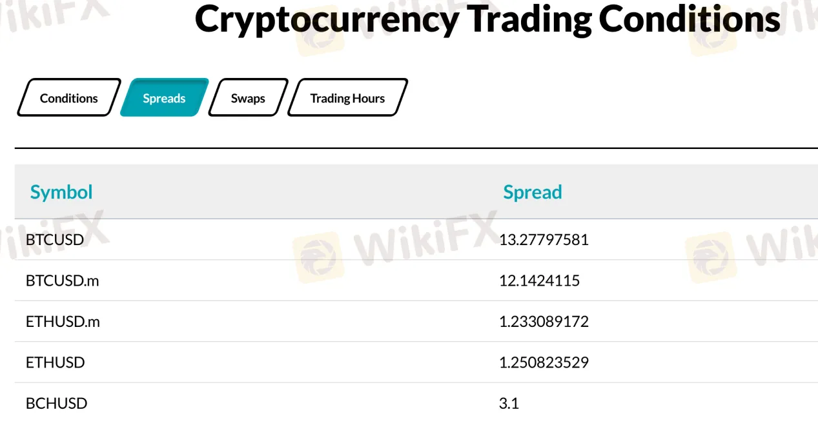Switch to the Swaps tab
The height and width of the screenshot is (423, 818).
(249, 98)
